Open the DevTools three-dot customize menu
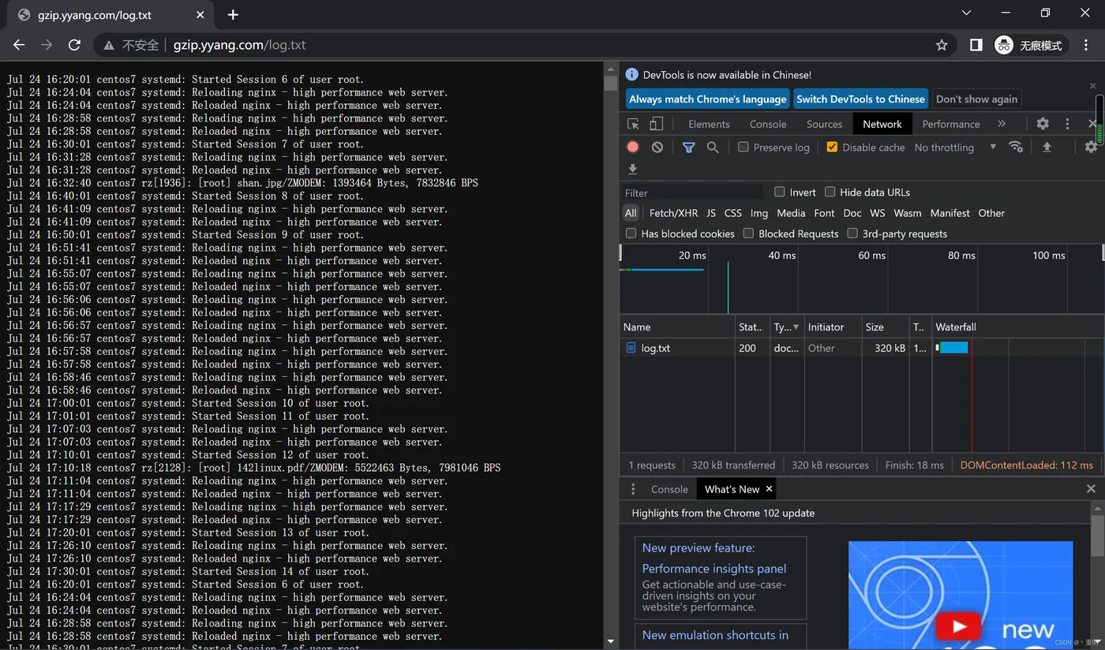1105x650 pixels. click(1067, 124)
